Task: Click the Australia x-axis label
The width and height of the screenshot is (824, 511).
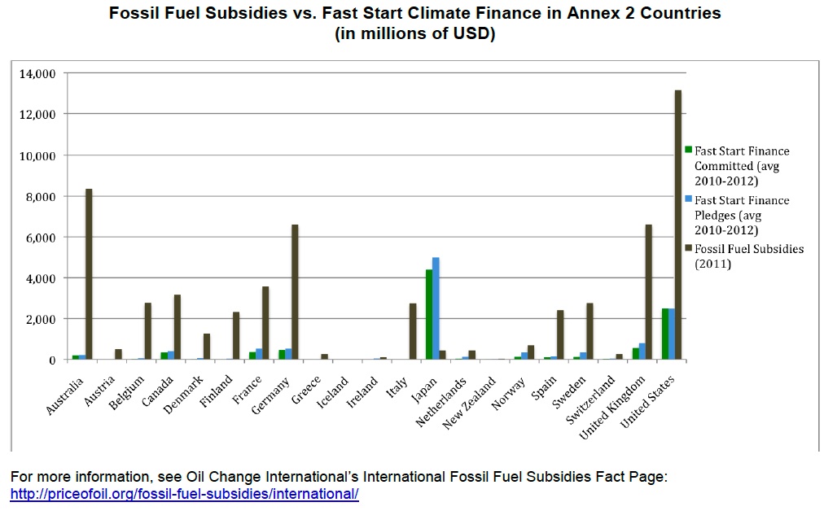Action: (x=64, y=396)
